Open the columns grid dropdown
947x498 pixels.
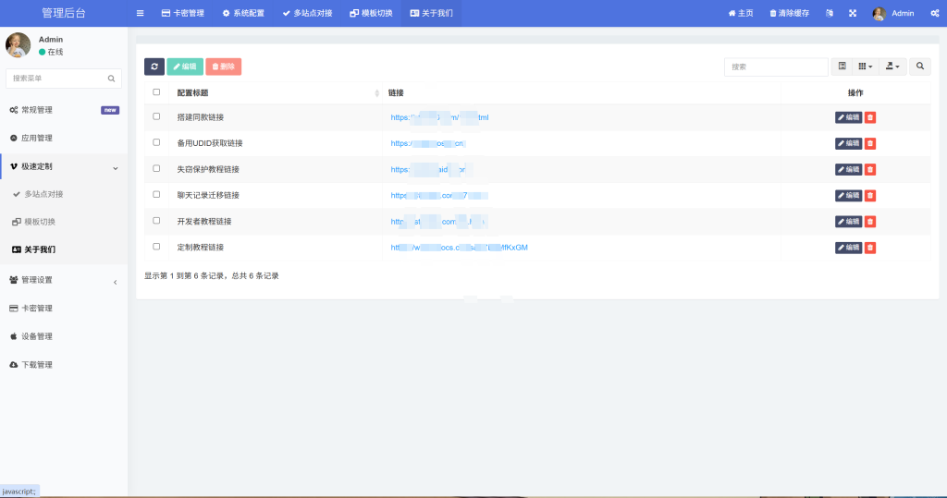865,67
